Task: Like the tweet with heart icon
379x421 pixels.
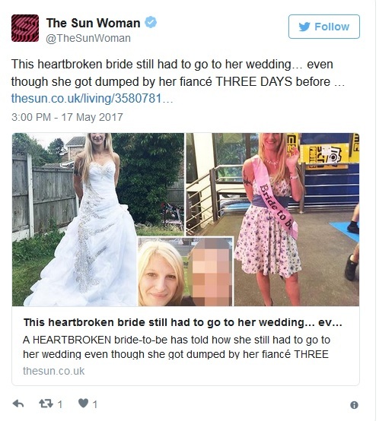Action: (83, 404)
